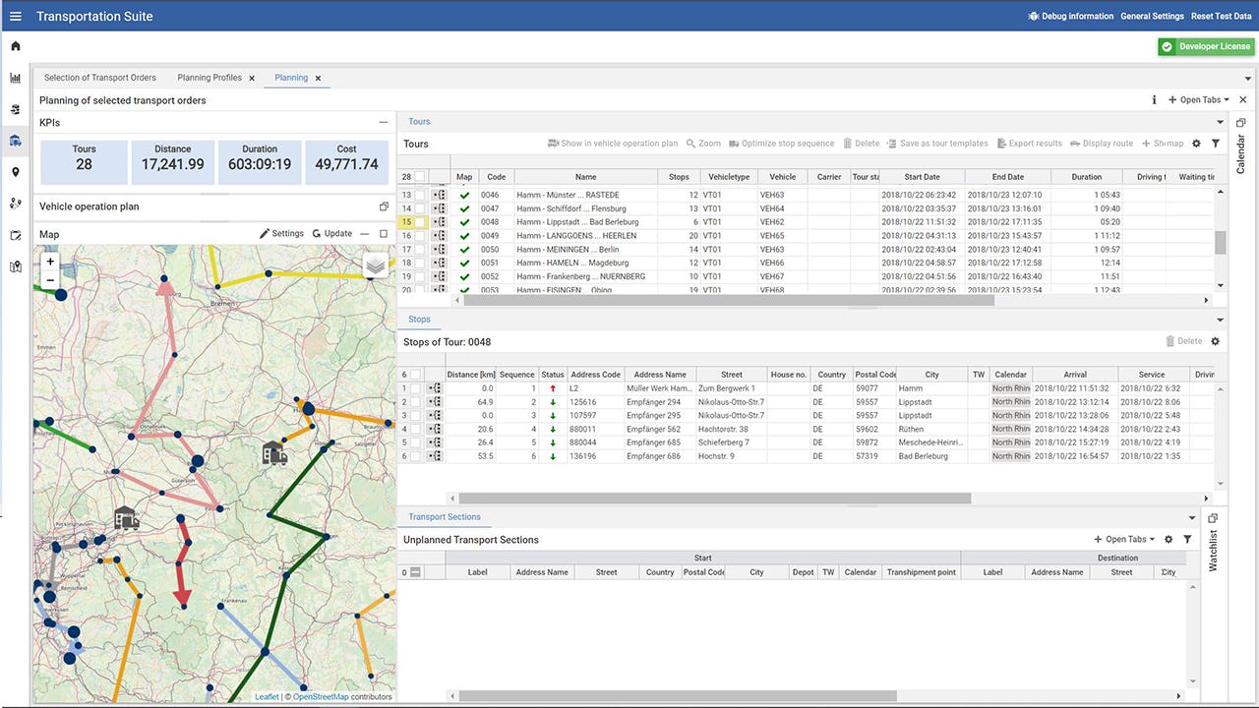Click the Display route icon
This screenshot has height=708, width=1259.
[x=1075, y=143]
